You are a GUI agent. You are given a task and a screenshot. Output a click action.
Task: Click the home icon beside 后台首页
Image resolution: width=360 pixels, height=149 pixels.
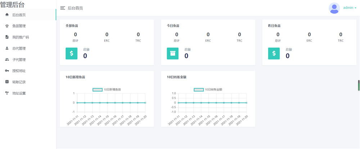point(7,15)
